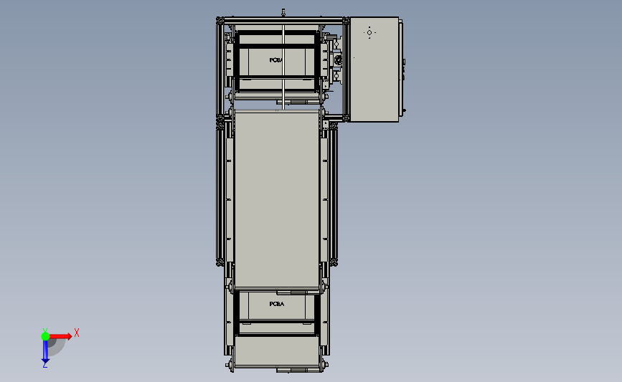Image resolution: width=622 pixels, height=382 pixels.
Task: Click the crosshair mark on the enclosure box
Action: (369, 32)
